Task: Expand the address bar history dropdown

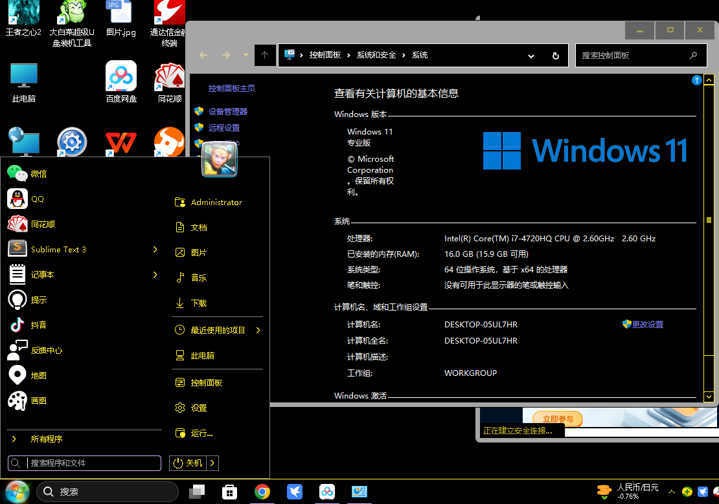Action: point(531,56)
